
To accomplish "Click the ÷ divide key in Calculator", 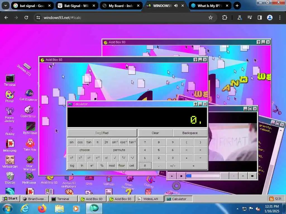I will pos(200,150).
